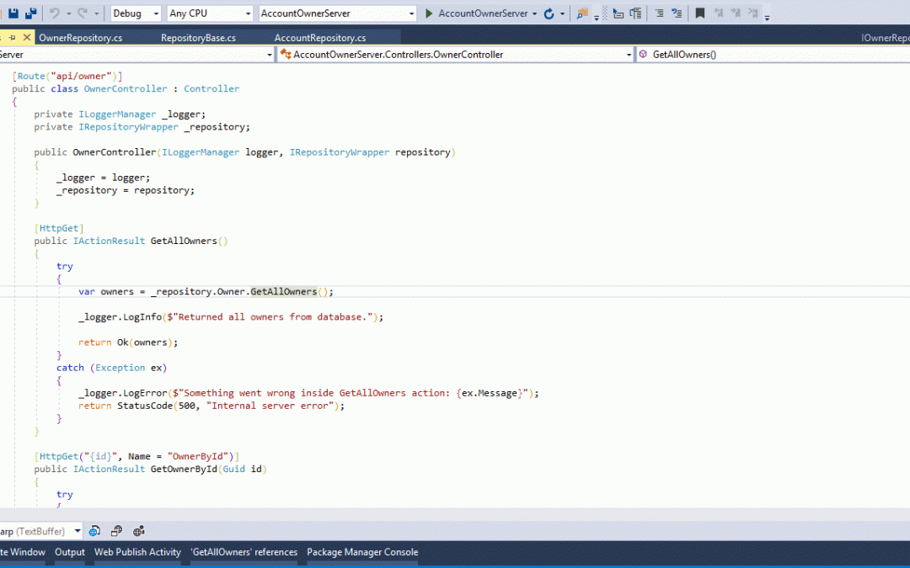This screenshot has height=568, width=910.
Task: Open the Output panel tab
Action: pos(70,552)
